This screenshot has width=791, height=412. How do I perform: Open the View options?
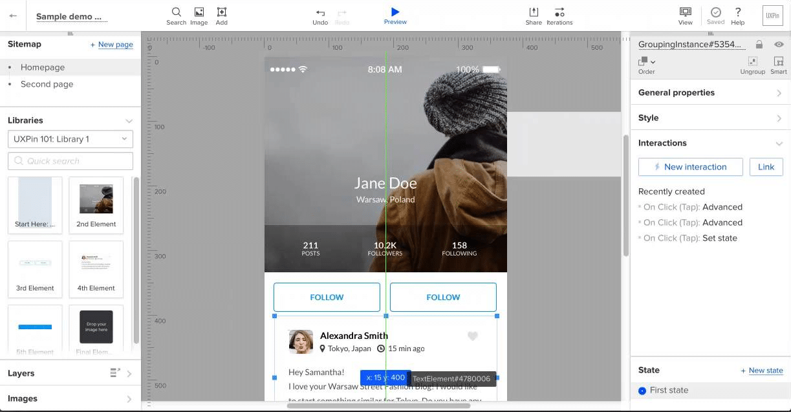click(686, 16)
